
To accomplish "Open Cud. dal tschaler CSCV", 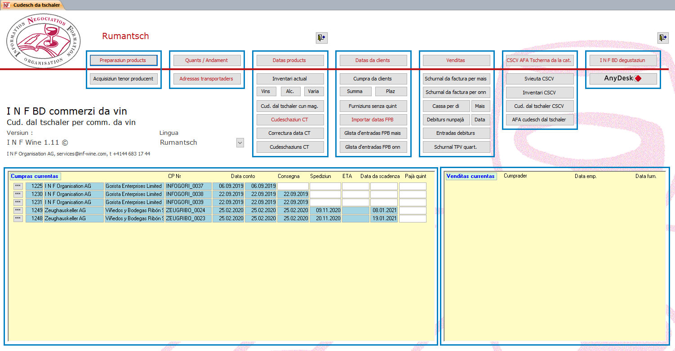I will pos(540,106).
